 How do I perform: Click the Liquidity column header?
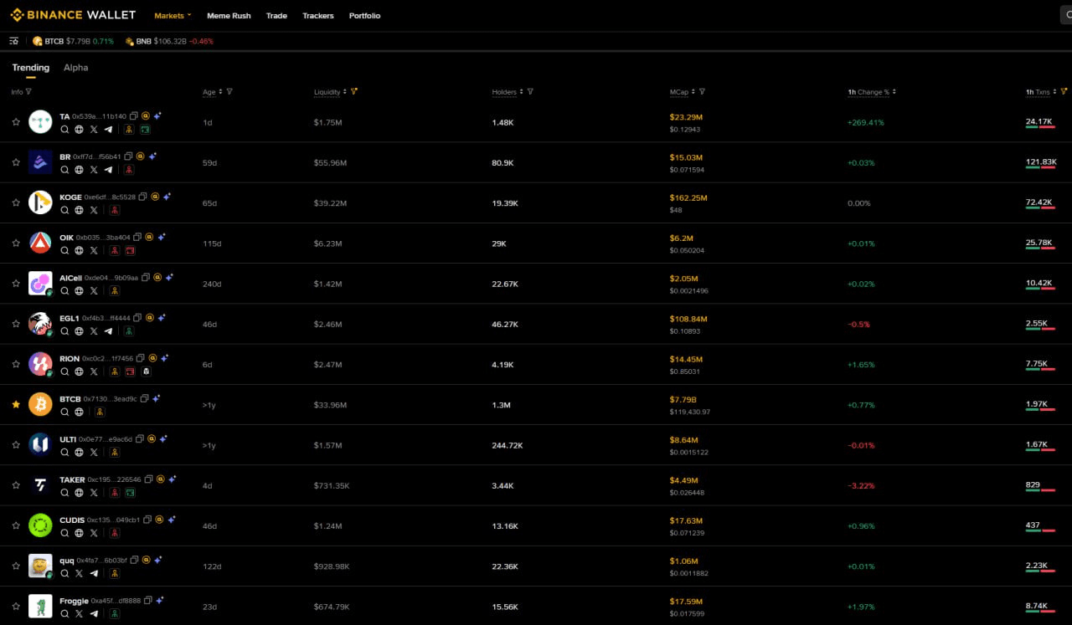click(x=327, y=92)
